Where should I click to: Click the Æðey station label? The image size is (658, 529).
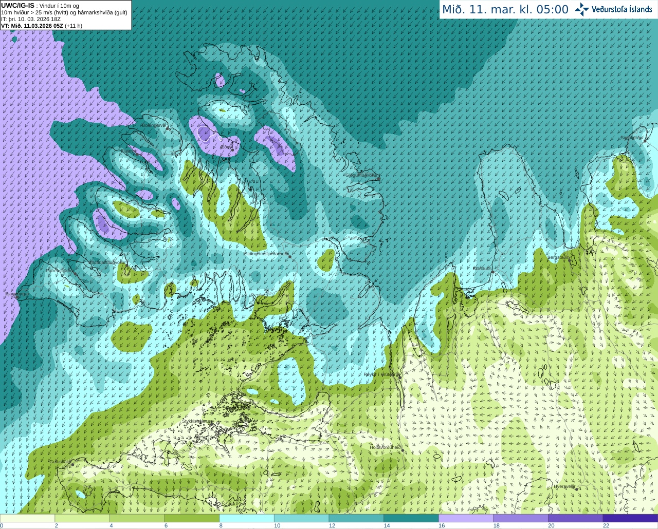226,146
